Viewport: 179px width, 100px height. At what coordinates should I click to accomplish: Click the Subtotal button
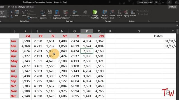(133, 13)
